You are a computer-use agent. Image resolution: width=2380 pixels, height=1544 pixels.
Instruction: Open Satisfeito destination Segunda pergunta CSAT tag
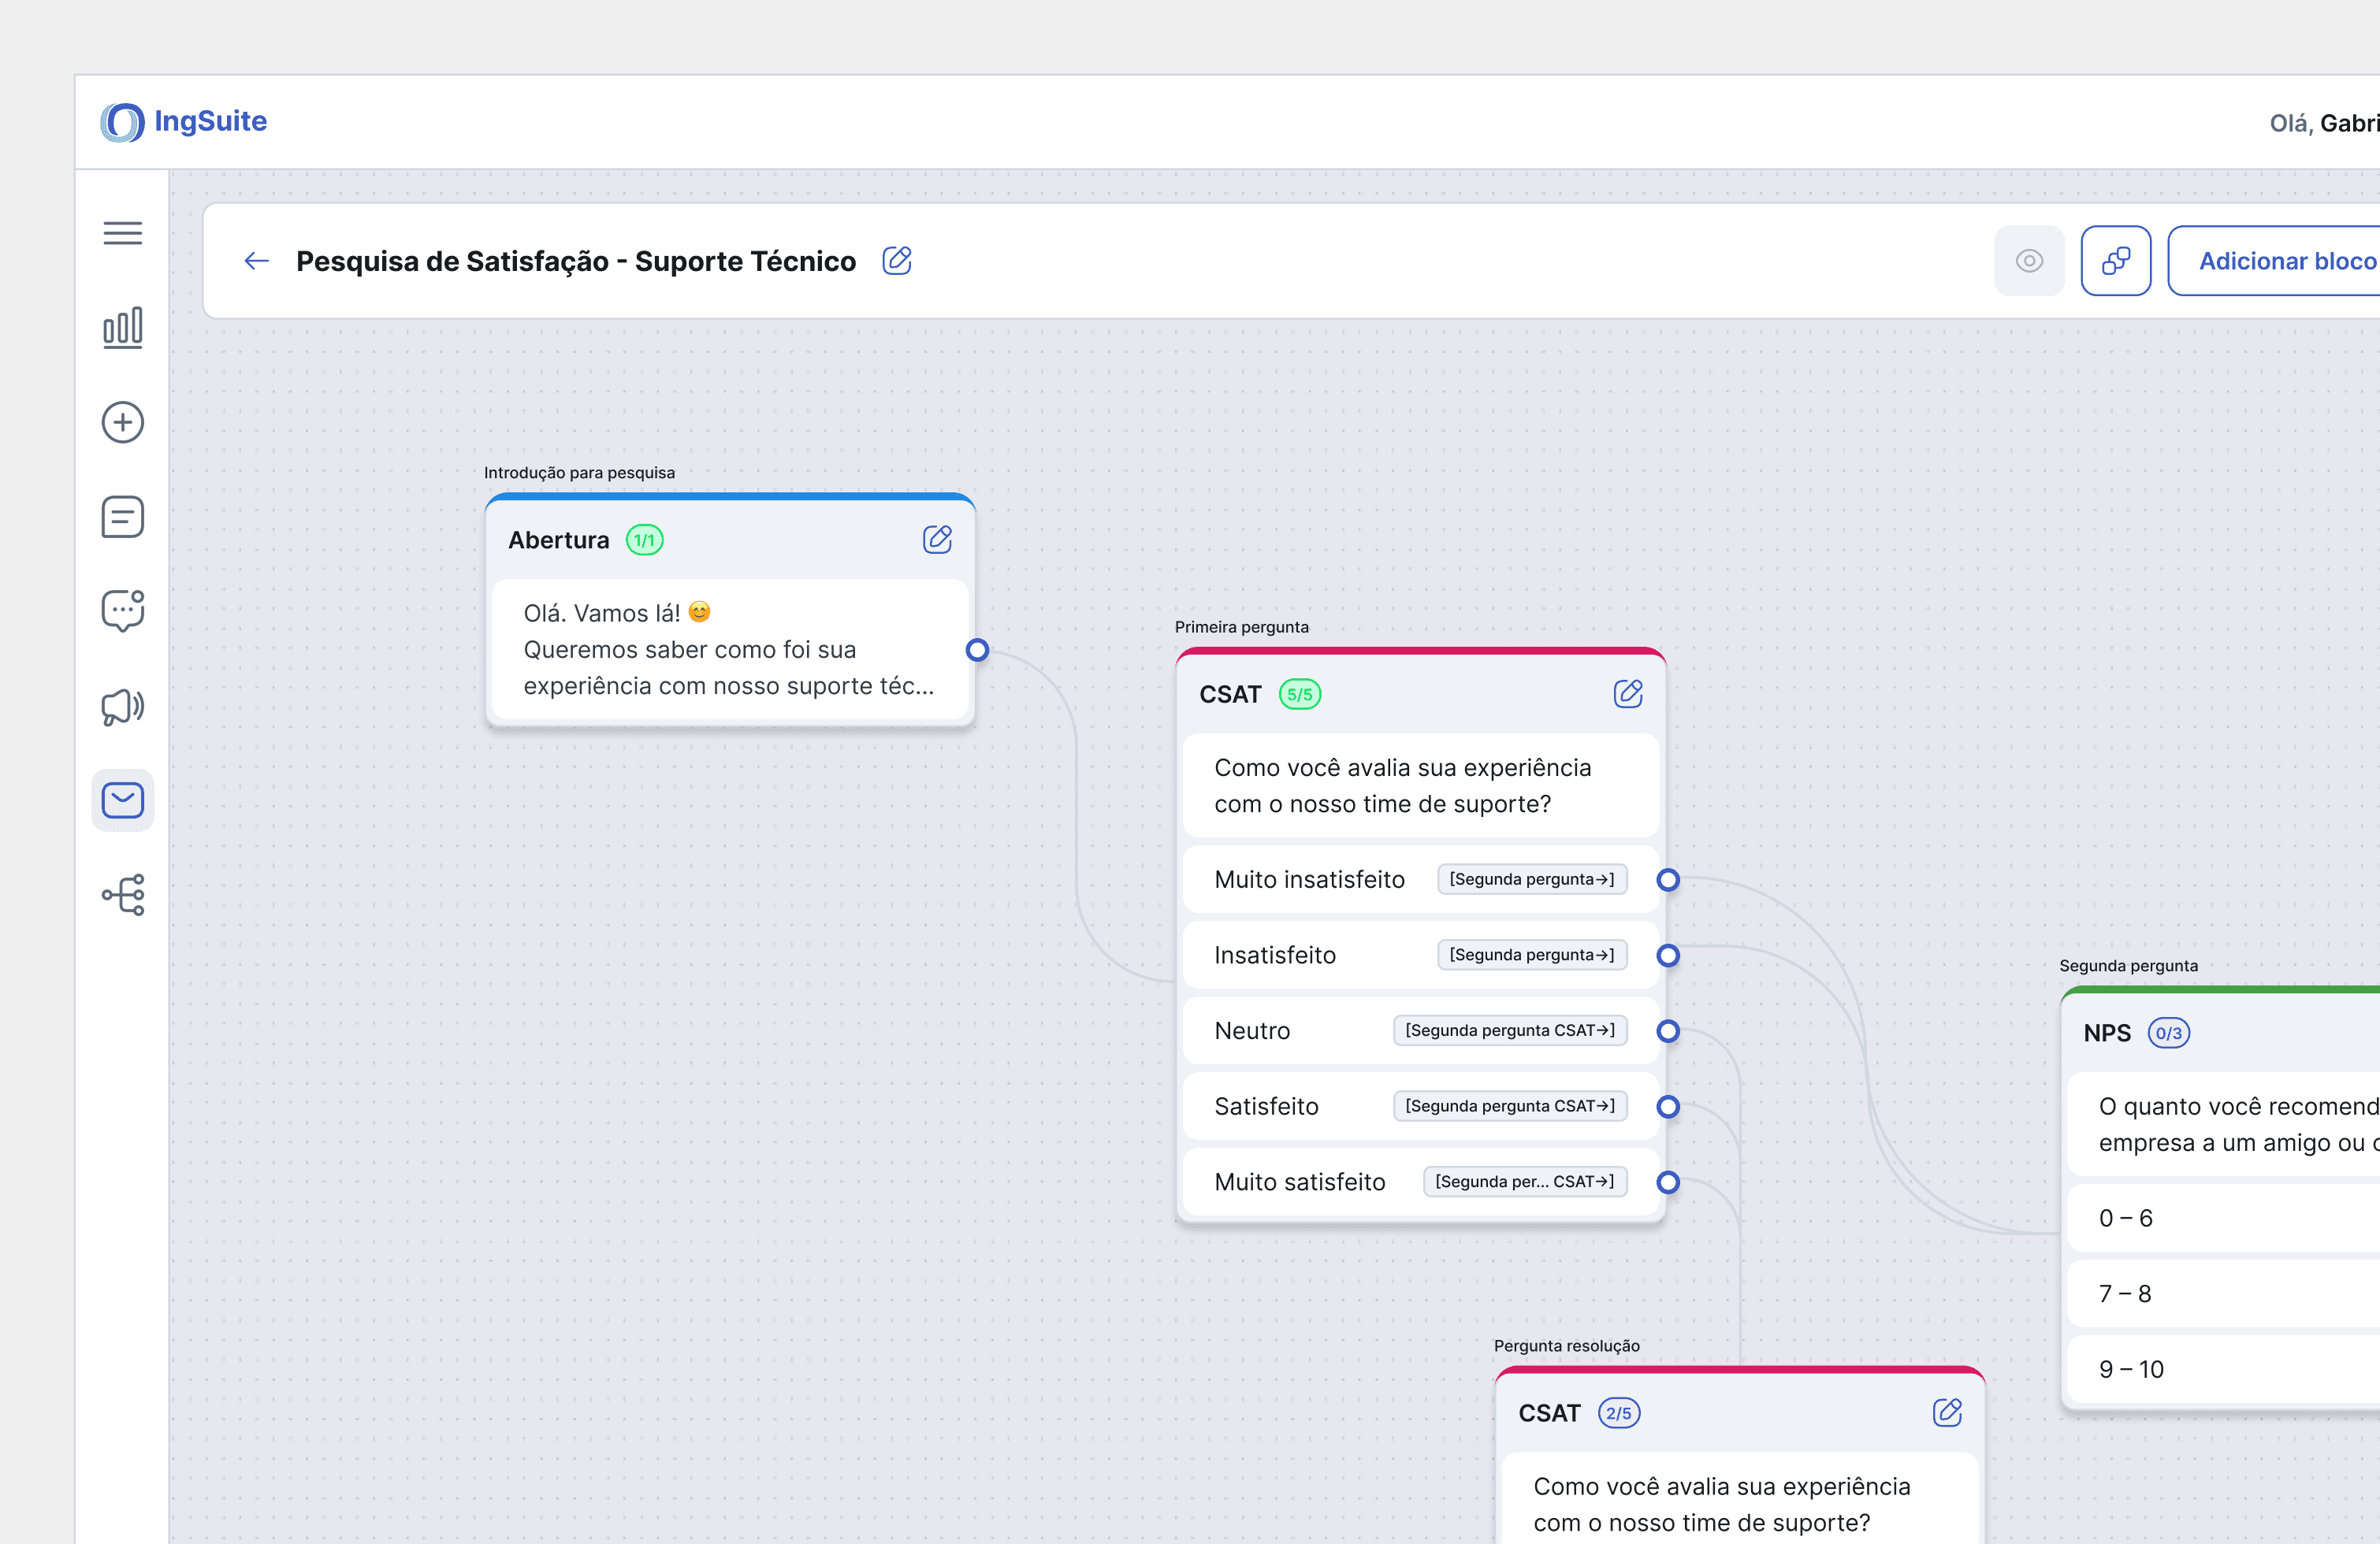point(1509,1105)
